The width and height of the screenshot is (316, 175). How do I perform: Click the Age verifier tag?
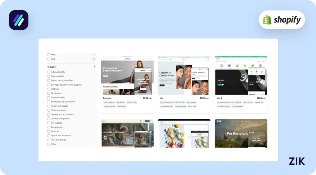259,102
